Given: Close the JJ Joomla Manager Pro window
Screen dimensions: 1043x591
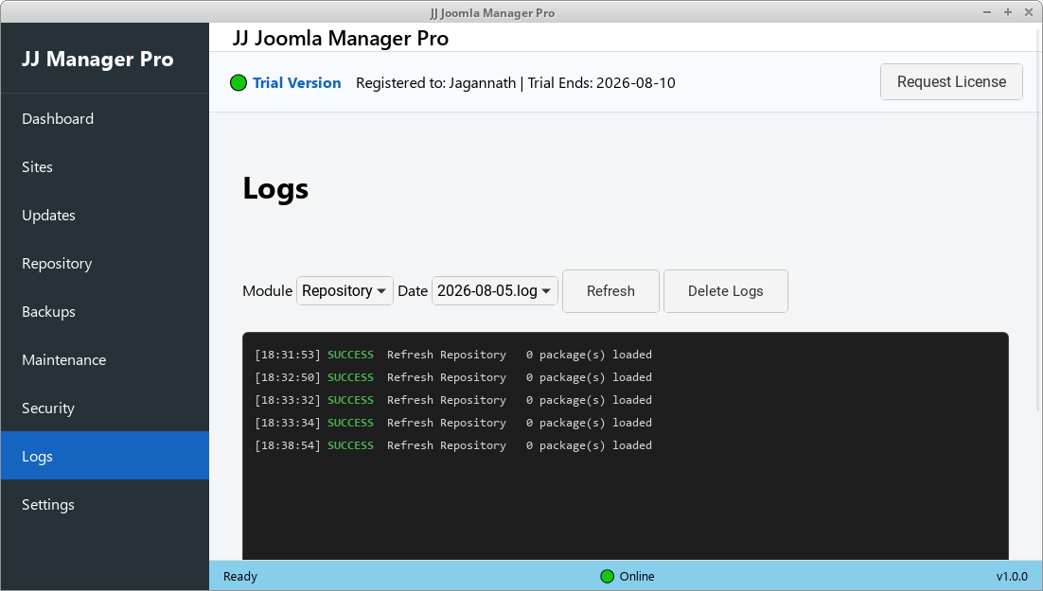Looking at the screenshot, I should (1029, 12).
